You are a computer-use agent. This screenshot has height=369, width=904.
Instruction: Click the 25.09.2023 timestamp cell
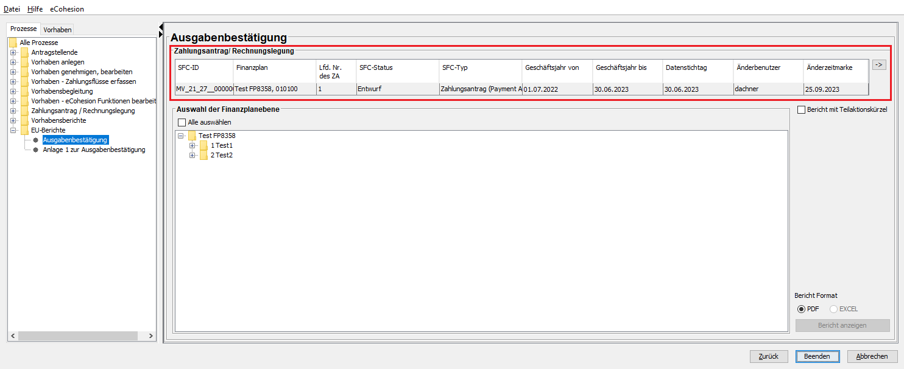click(x=836, y=89)
